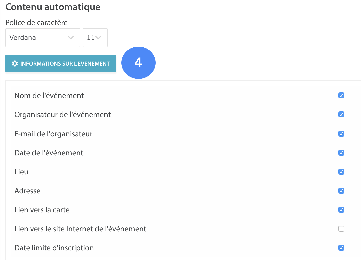Image resolution: width=361 pixels, height=260 pixels.
Task: Open the Verdana font dropdown
Action: coord(43,38)
